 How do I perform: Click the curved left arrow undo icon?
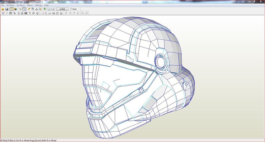point(33,13)
